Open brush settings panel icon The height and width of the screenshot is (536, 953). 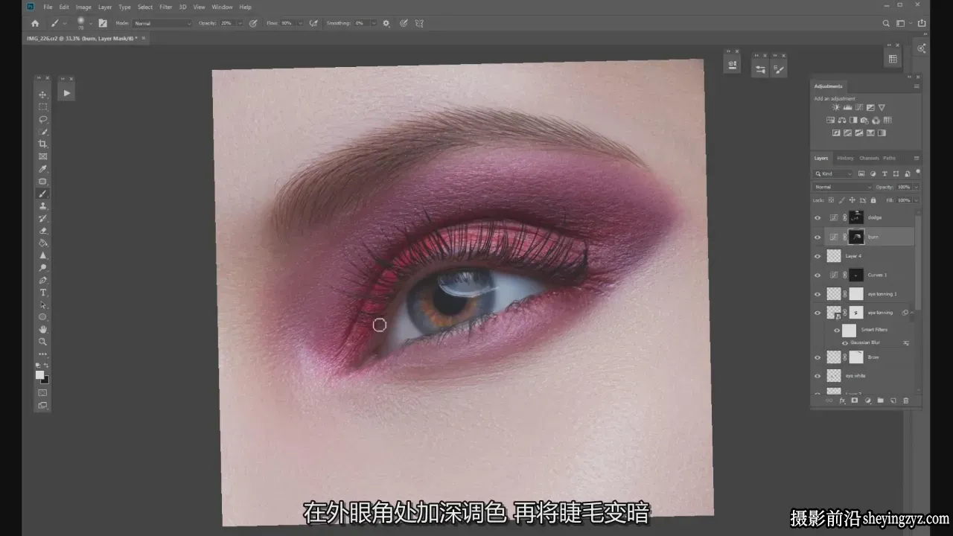[102, 23]
